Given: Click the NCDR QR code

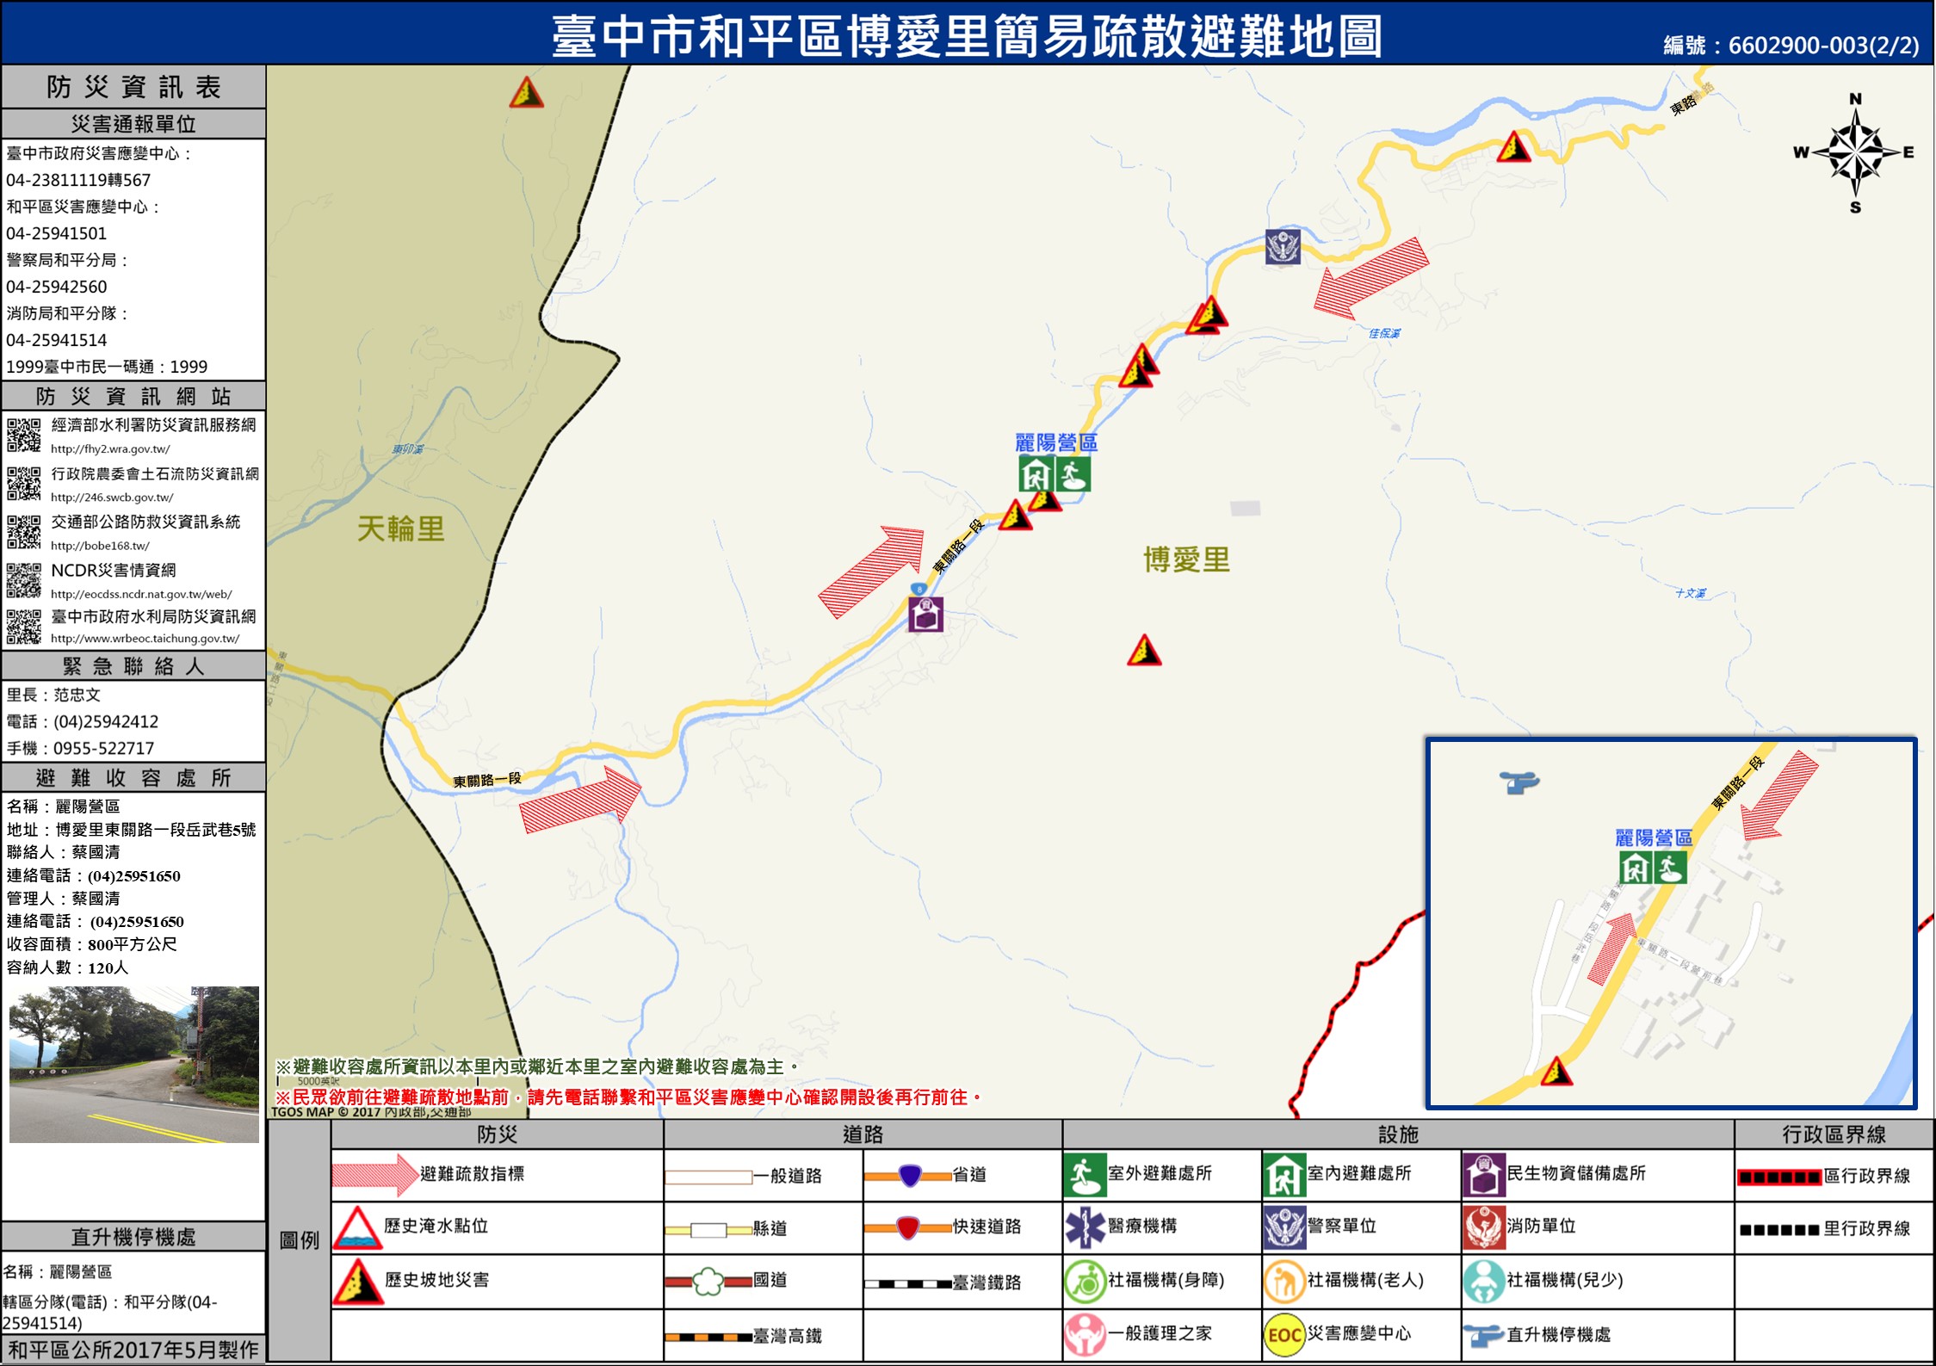Looking at the screenshot, I should pos(24,580).
